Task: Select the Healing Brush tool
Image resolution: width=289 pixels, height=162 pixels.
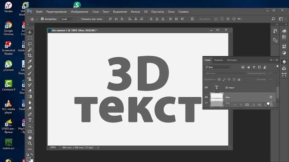Action: click(30, 67)
